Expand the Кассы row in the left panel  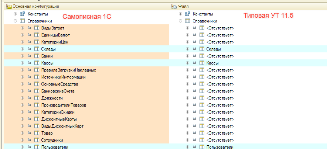pyautogui.click(x=22, y=63)
